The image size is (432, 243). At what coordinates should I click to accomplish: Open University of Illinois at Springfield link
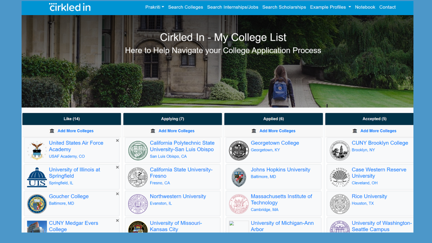coord(74,173)
